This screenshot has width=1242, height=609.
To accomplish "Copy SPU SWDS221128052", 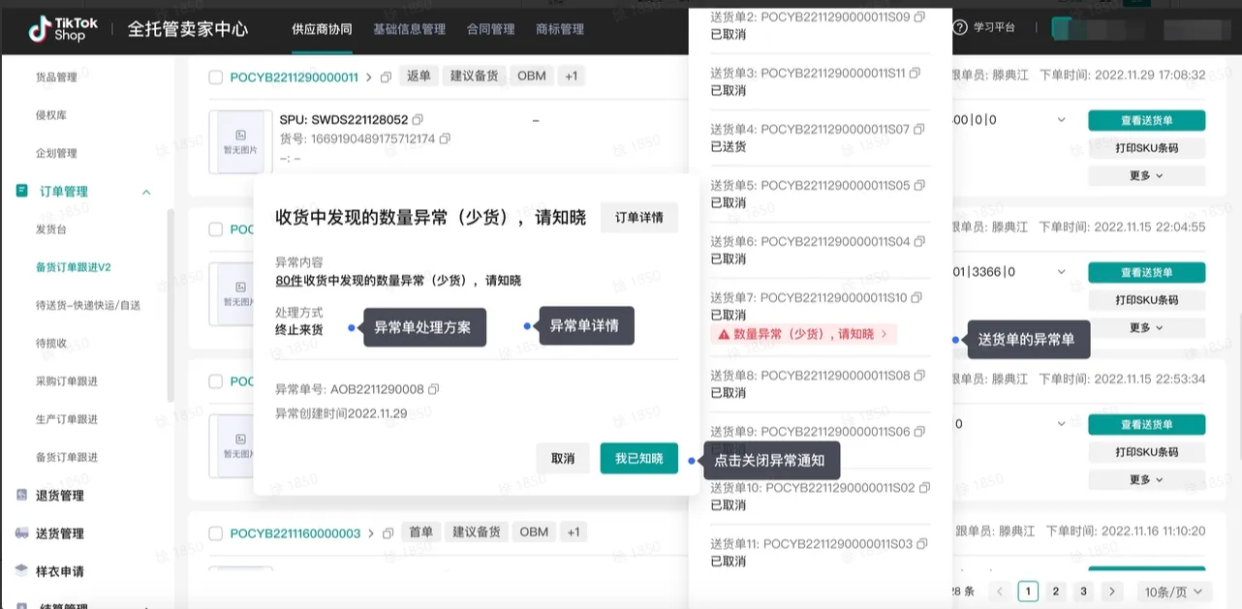I will click(x=418, y=119).
